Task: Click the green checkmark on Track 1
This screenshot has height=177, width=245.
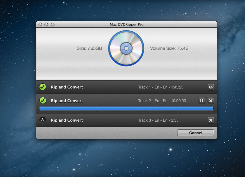Action: (x=43, y=87)
